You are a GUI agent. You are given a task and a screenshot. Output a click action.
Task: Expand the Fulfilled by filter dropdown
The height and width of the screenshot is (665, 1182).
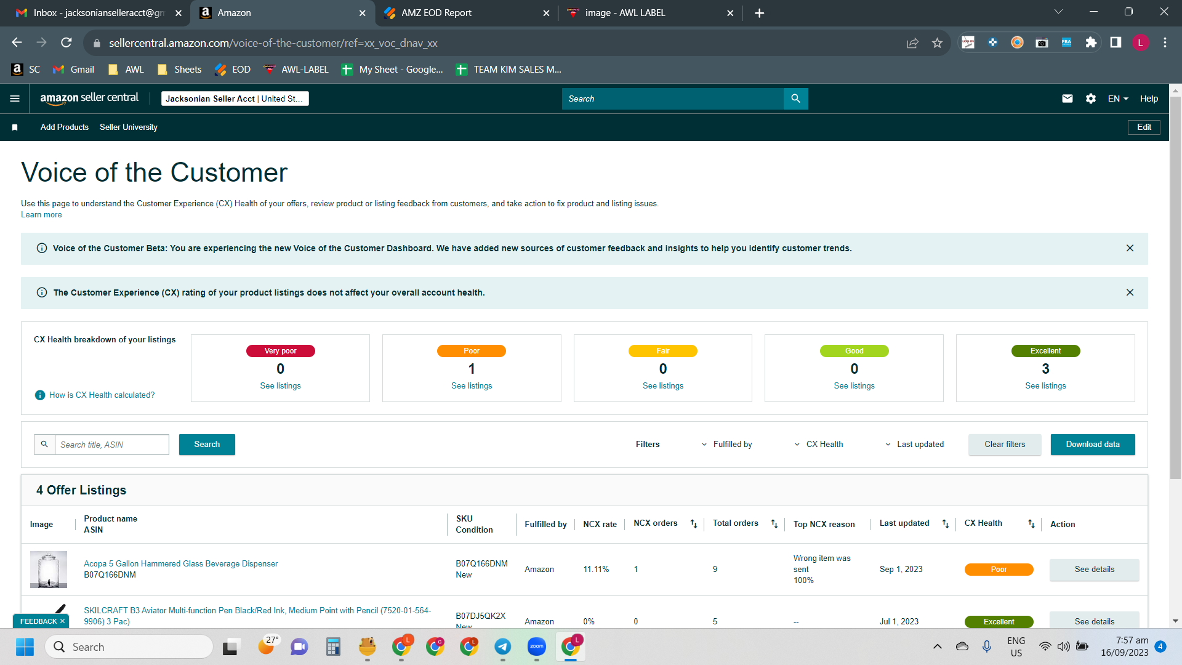[x=727, y=445]
